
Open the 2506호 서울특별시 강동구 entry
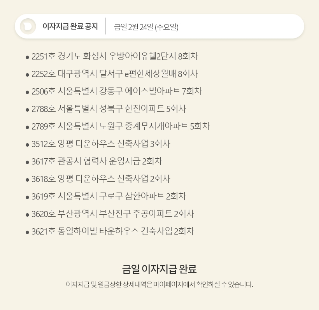(x=117, y=91)
